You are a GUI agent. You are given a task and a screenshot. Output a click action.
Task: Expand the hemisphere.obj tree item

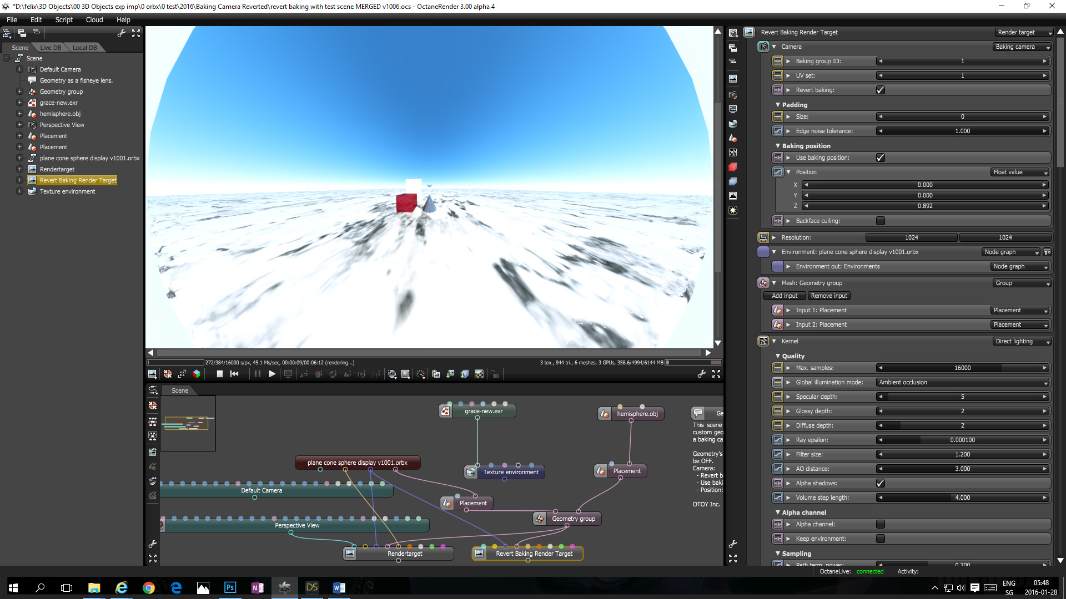click(x=19, y=114)
